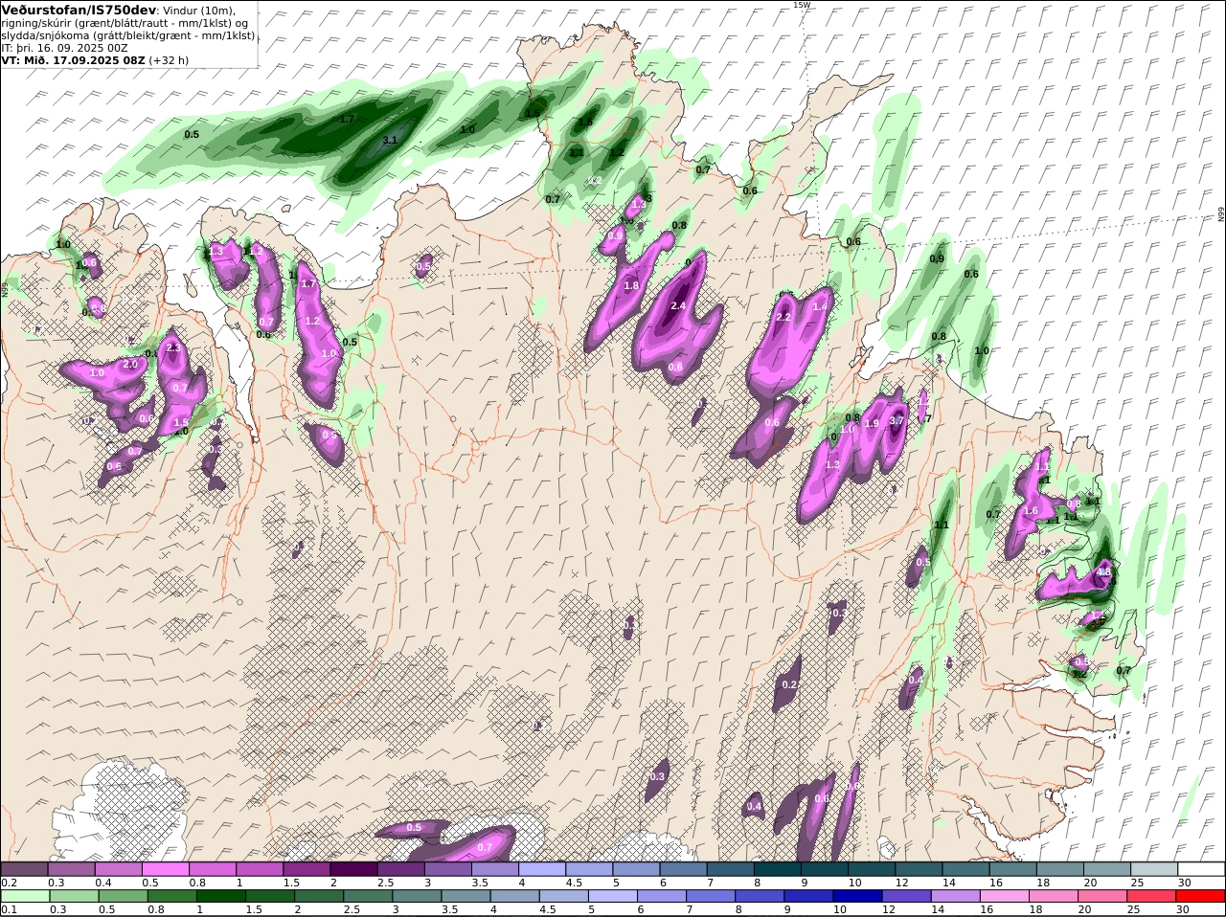Click the dark teal swatch after 8 in the upper legend

[778, 868]
